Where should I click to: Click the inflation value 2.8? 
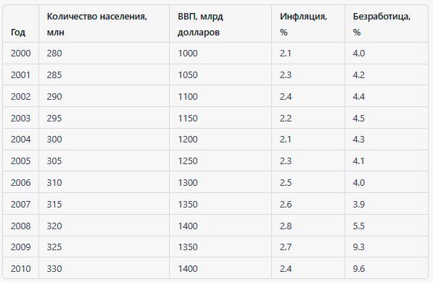tap(286, 226)
